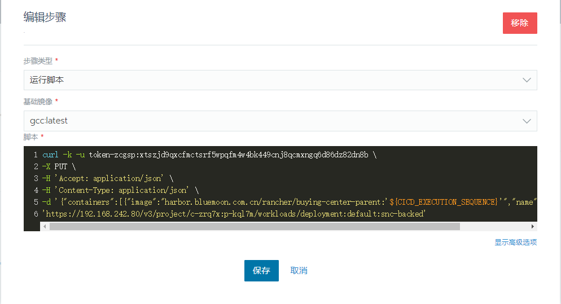Open 显示高级选项 advanced options link
Screen dimensions: 561x304
coord(515,242)
